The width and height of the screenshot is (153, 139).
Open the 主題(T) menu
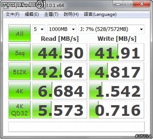pyautogui.click(x=51, y=14)
